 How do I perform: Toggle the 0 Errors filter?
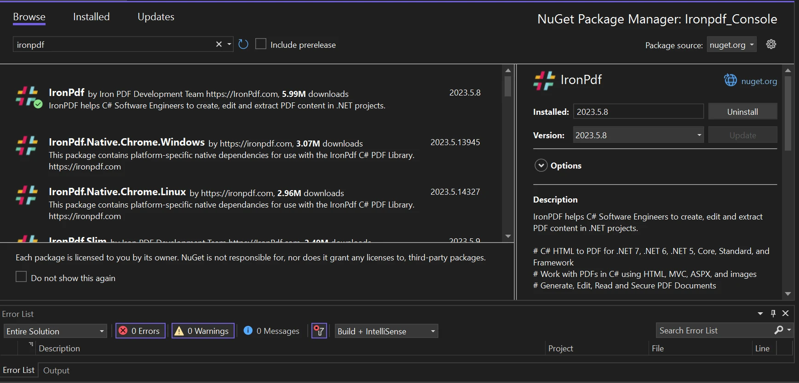(x=140, y=331)
